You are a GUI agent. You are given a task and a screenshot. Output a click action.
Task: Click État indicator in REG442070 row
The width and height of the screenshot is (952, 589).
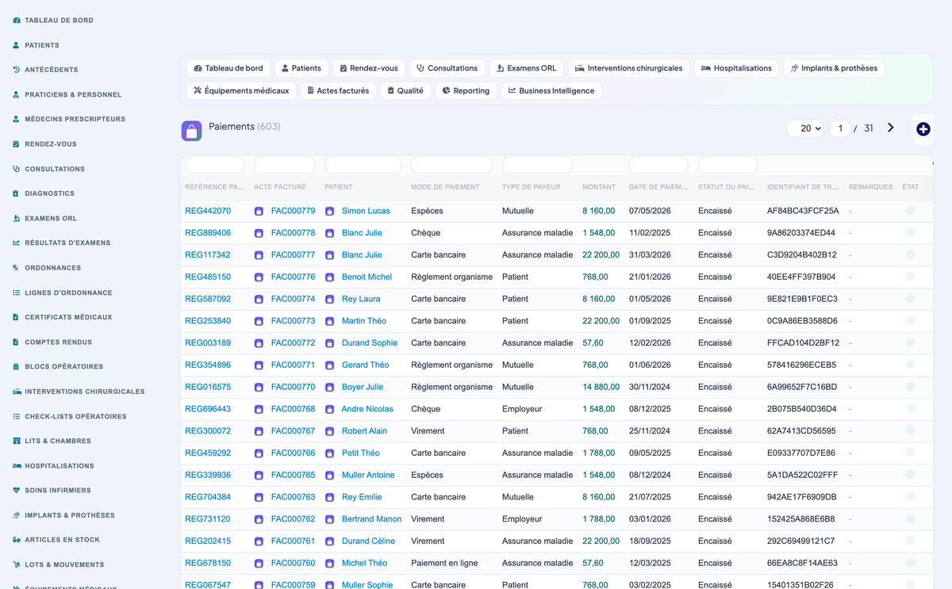tap(911, 210)
